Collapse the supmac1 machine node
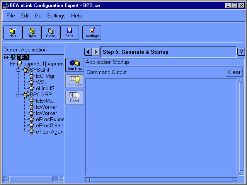Screen dimensions: 247x185 click(x=12, y=64)
